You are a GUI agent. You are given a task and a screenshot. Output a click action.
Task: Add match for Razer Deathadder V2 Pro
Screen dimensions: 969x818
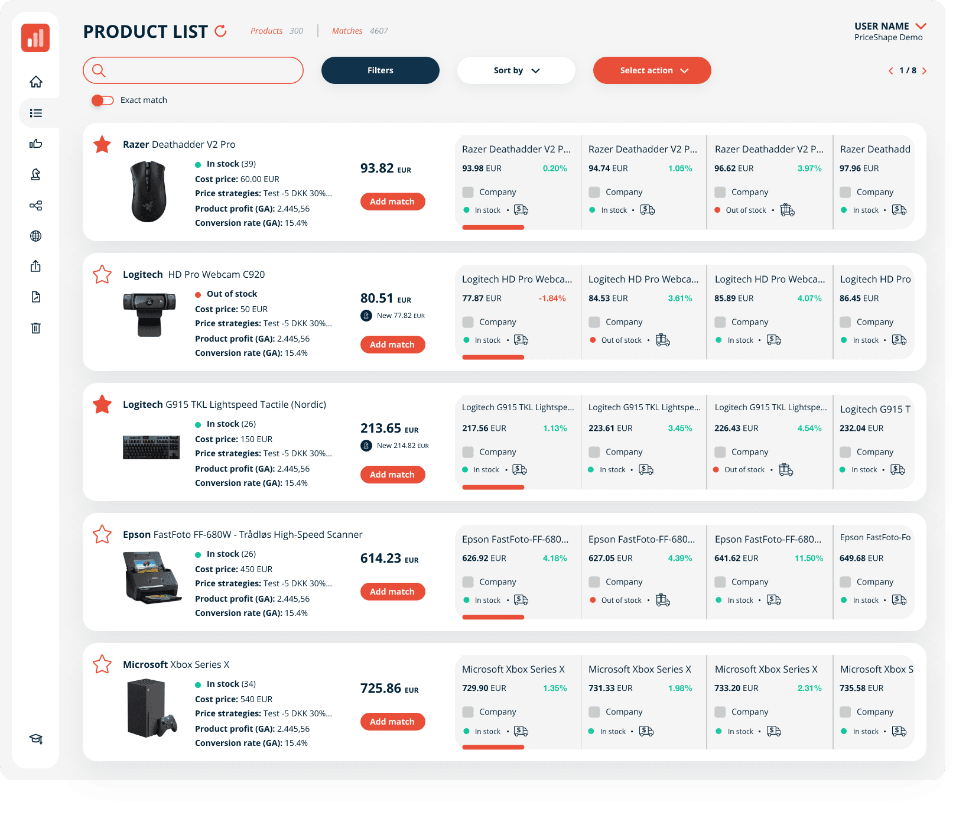click(393, 202)
